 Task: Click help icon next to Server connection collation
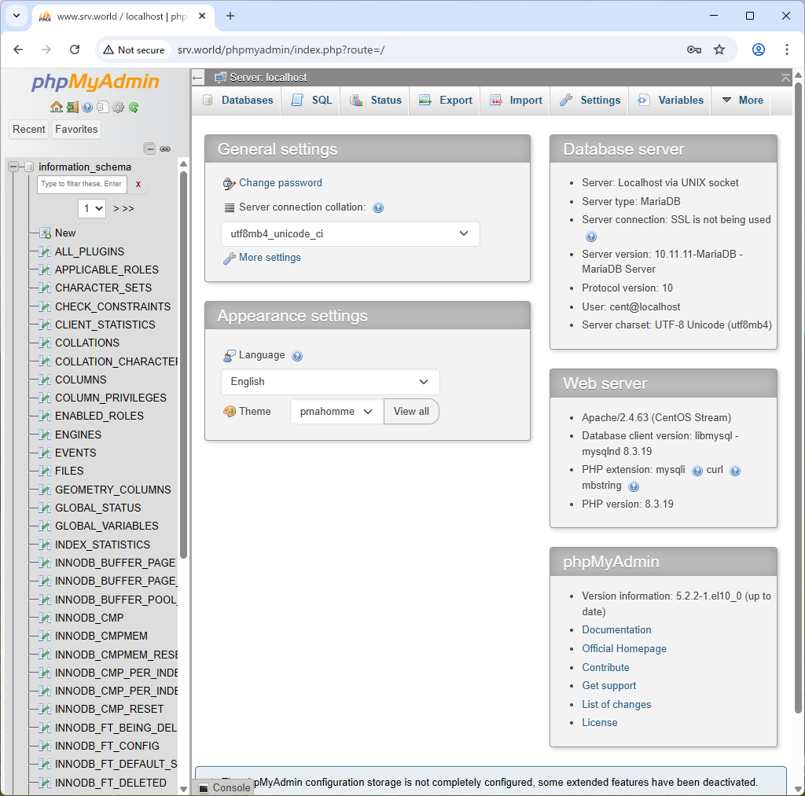click(378, 208)
